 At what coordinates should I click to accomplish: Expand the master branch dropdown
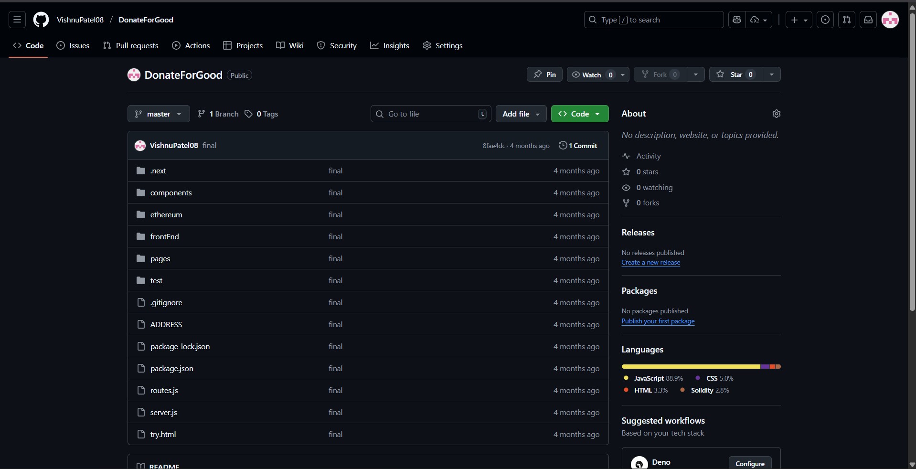(159, 114)
